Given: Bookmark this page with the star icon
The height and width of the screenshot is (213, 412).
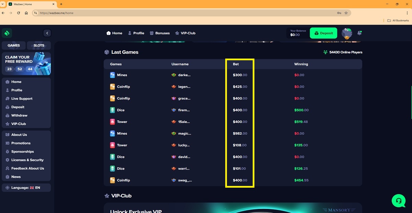Looking at the screenshot, I should 346,13.
